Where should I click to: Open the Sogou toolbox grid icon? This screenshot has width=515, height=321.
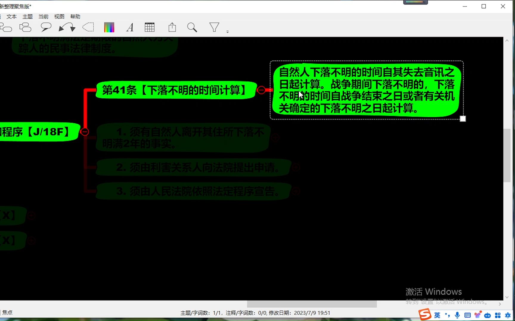(x=498, y=315)
